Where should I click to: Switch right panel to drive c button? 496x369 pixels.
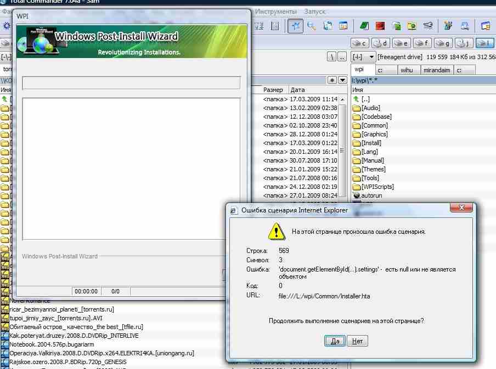[x=360, y=43]
